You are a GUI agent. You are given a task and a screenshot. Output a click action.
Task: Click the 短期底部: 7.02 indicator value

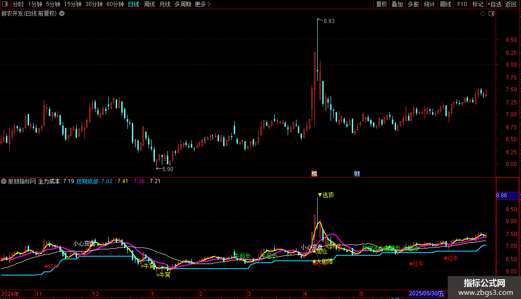pyautogui.click(x=95, y=181)
